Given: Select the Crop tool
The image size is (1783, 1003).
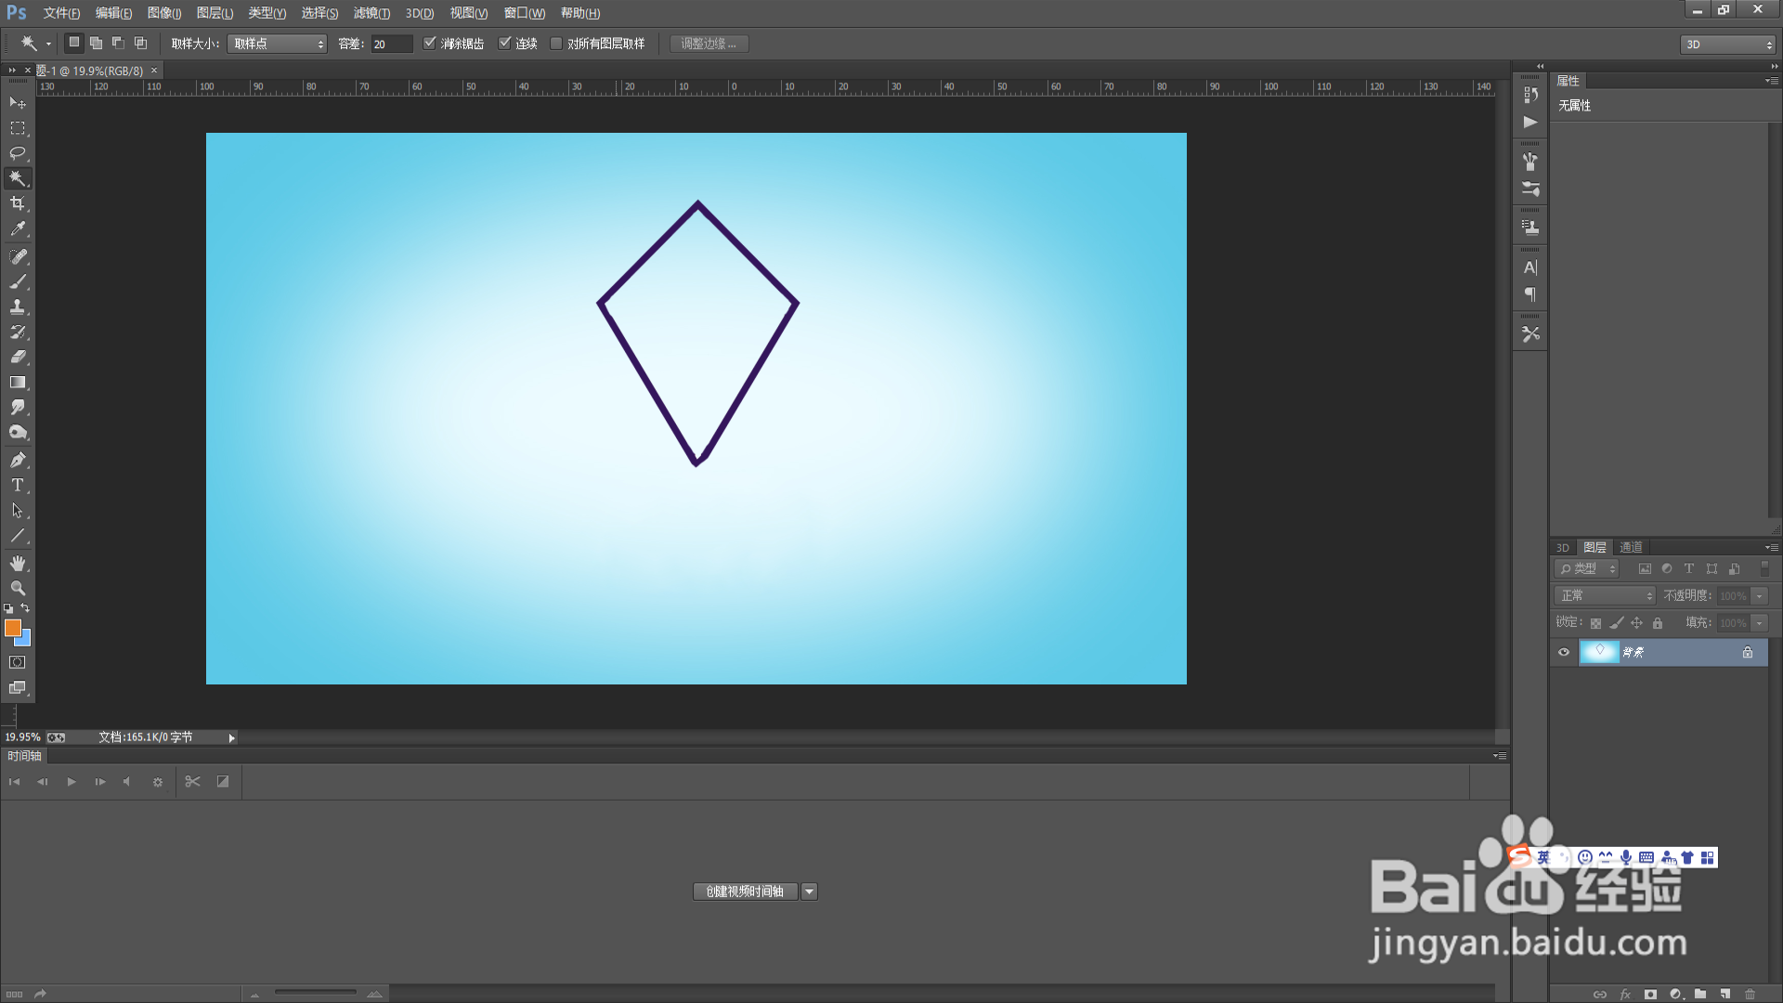Looking at the screenshot, I should click(x=18, y=203).
